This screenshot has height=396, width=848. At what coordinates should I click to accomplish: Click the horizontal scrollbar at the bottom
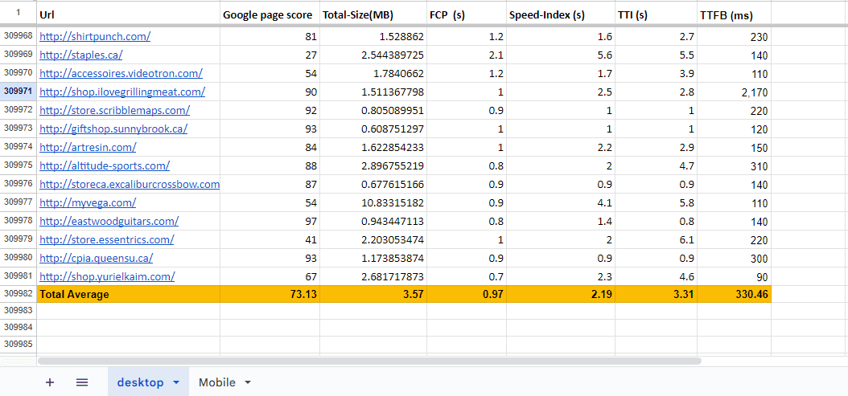(x=369, y=361)
